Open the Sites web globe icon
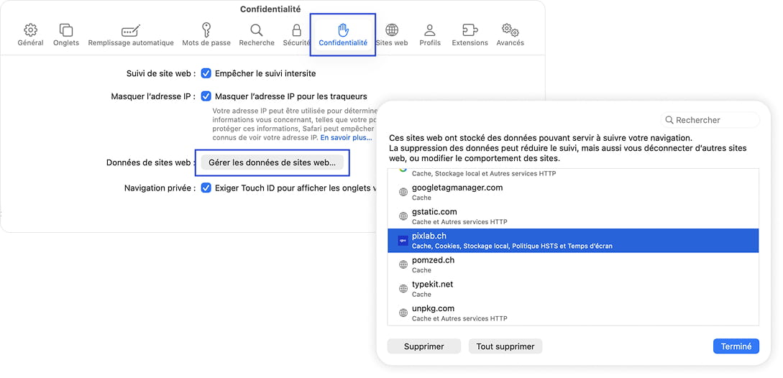The width and height of the screenshot is (783, 378). point(392,30)
